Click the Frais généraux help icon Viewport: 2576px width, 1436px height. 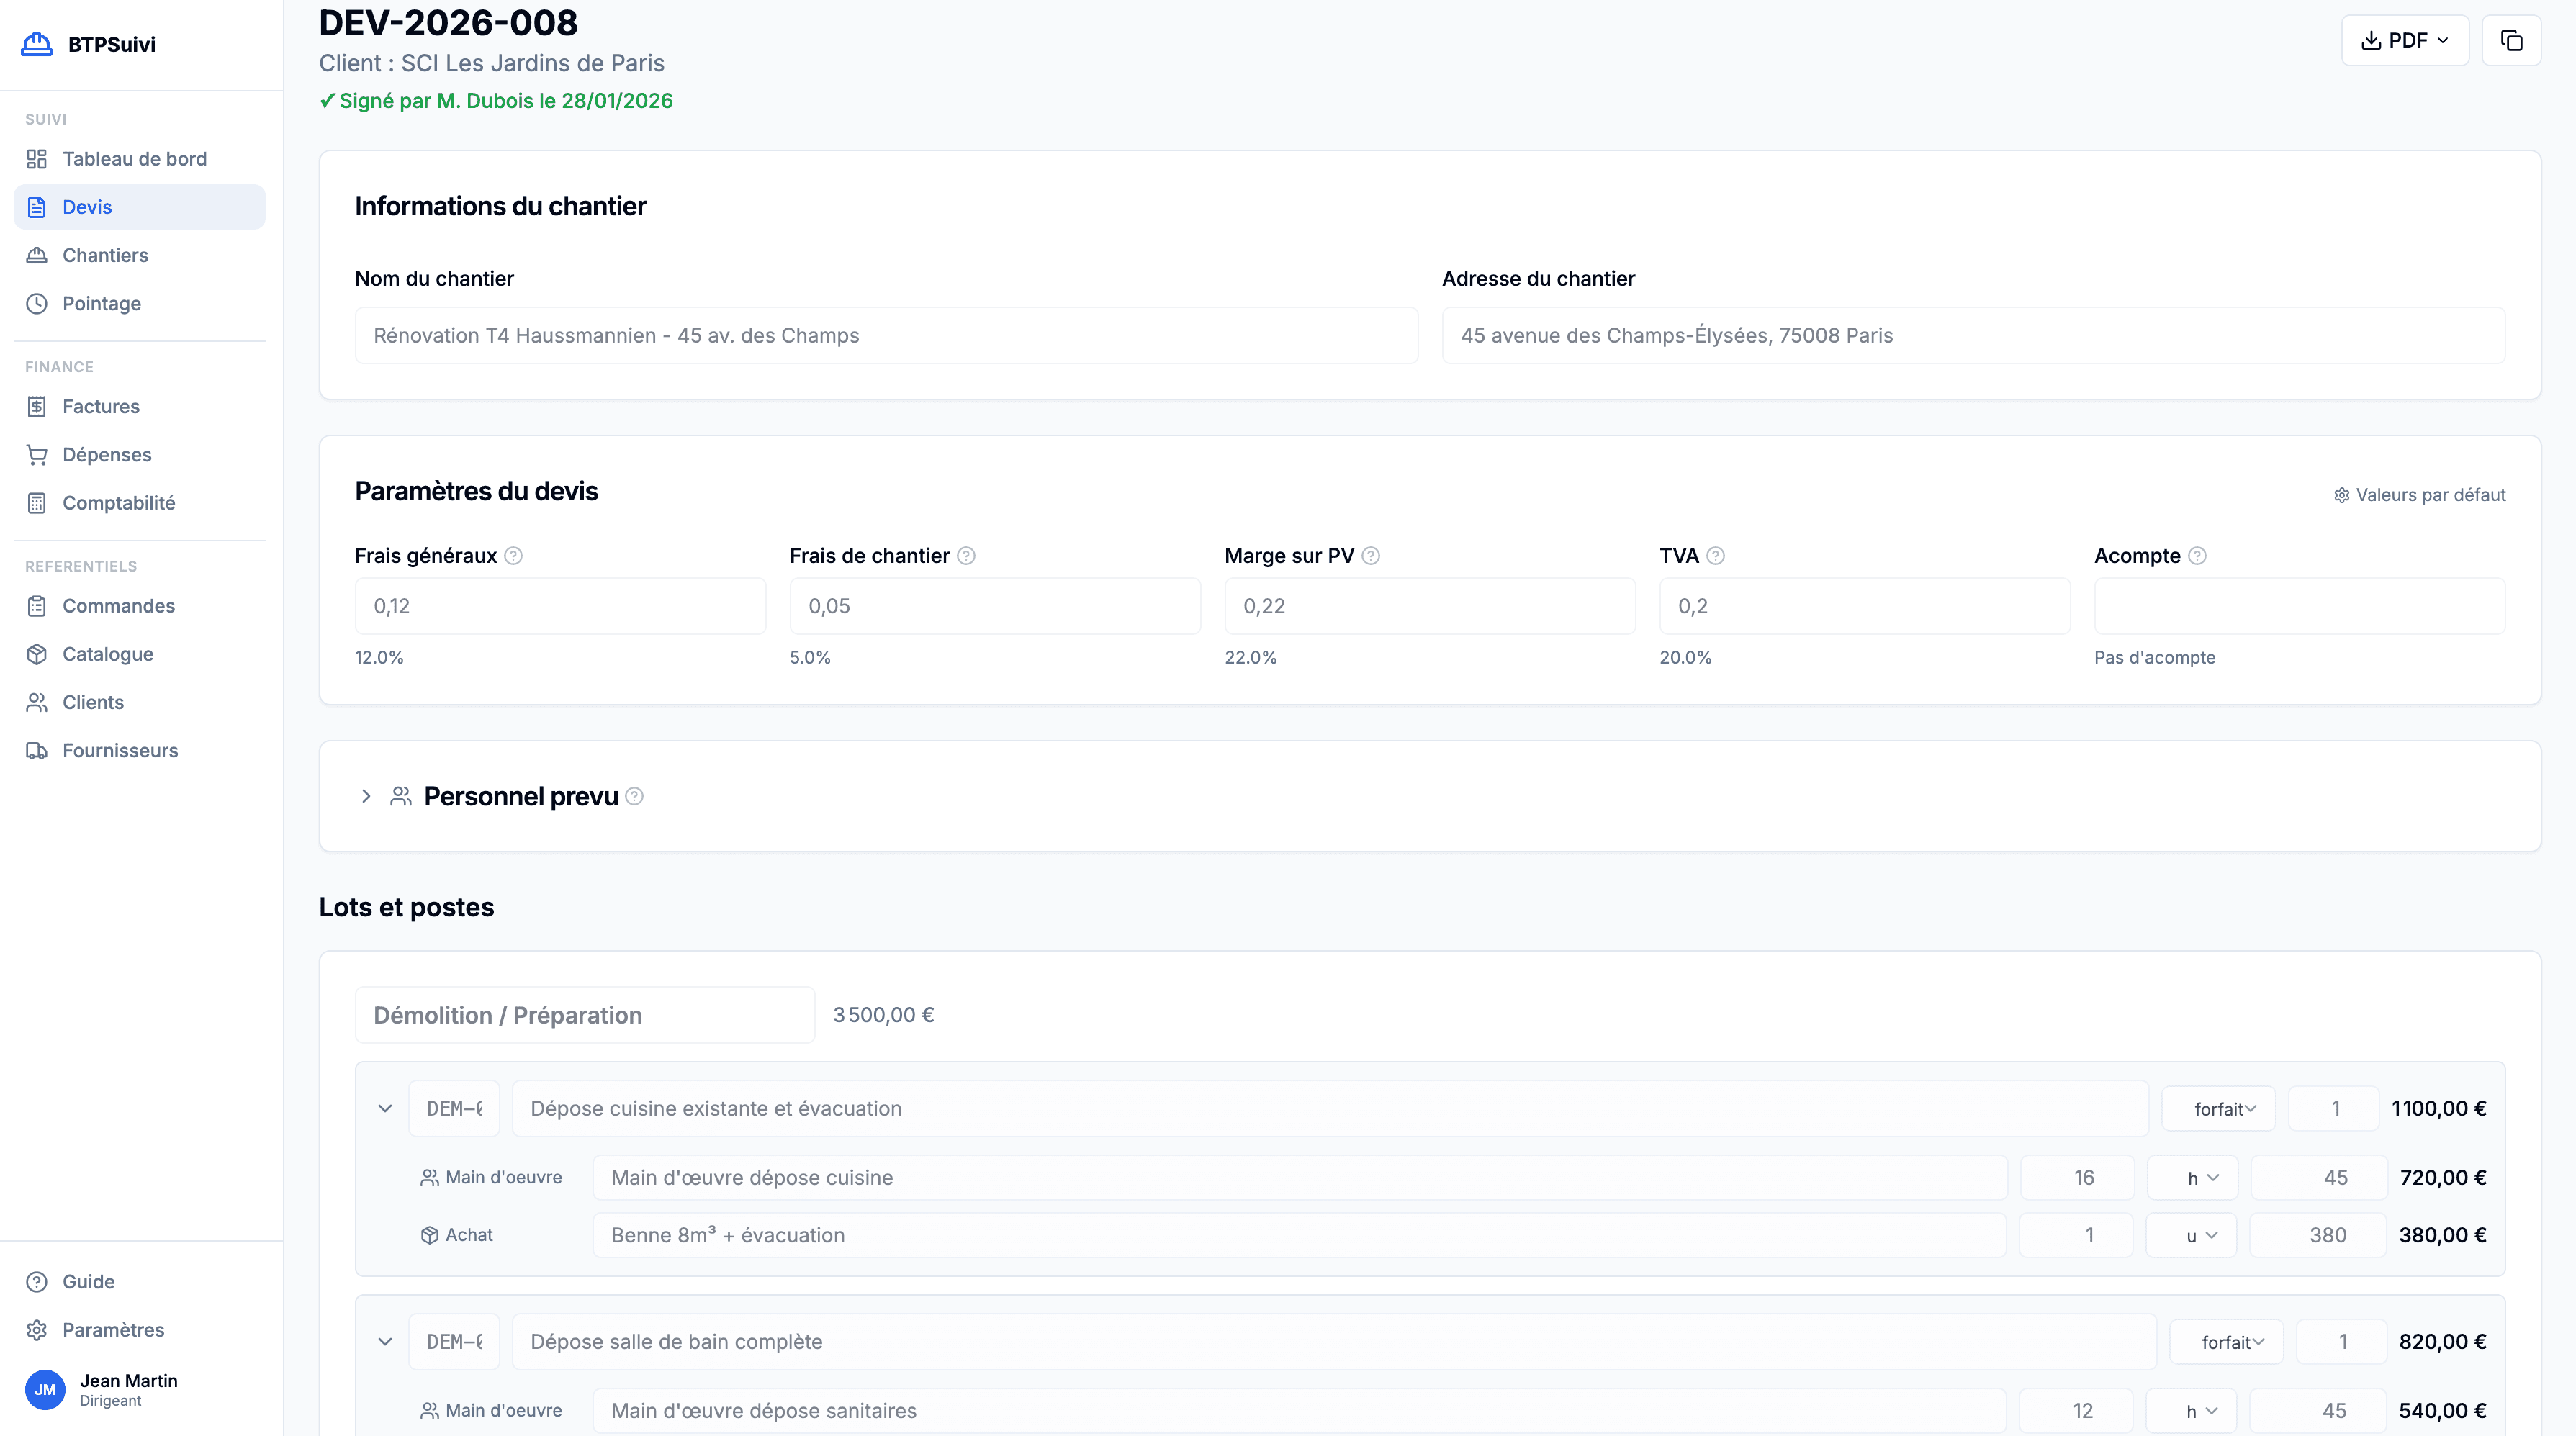[x=513, y=556]
